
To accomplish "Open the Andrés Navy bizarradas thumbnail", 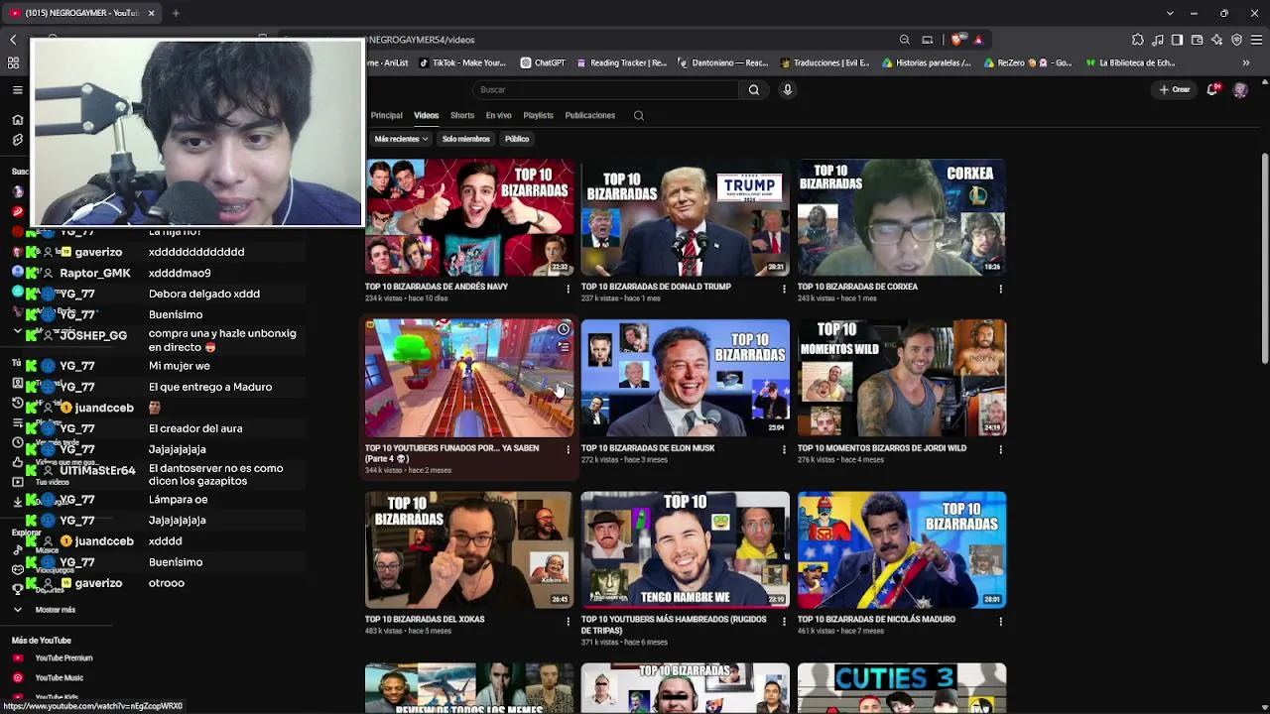I will coord(469,217).
